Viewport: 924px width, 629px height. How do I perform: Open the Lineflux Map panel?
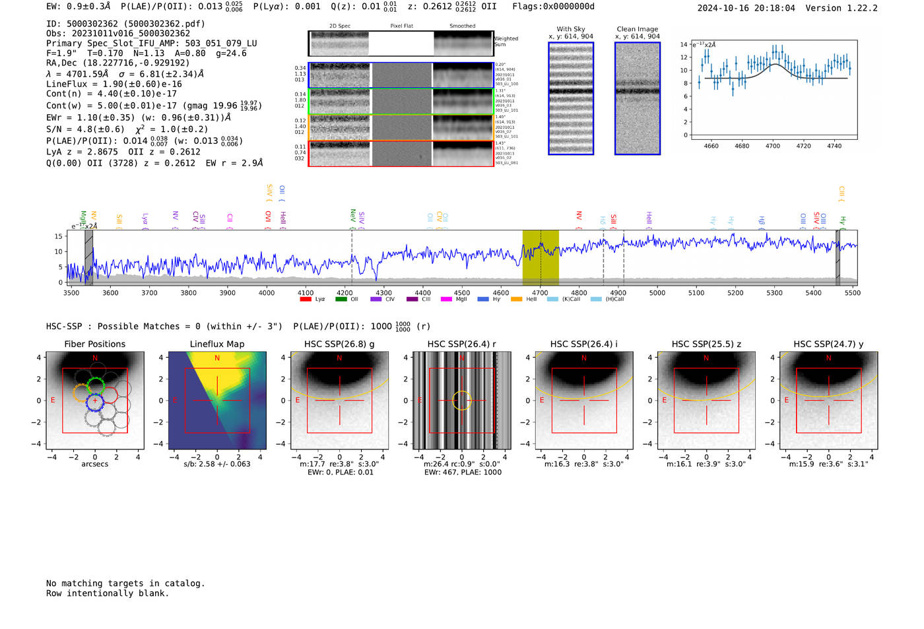217,400
